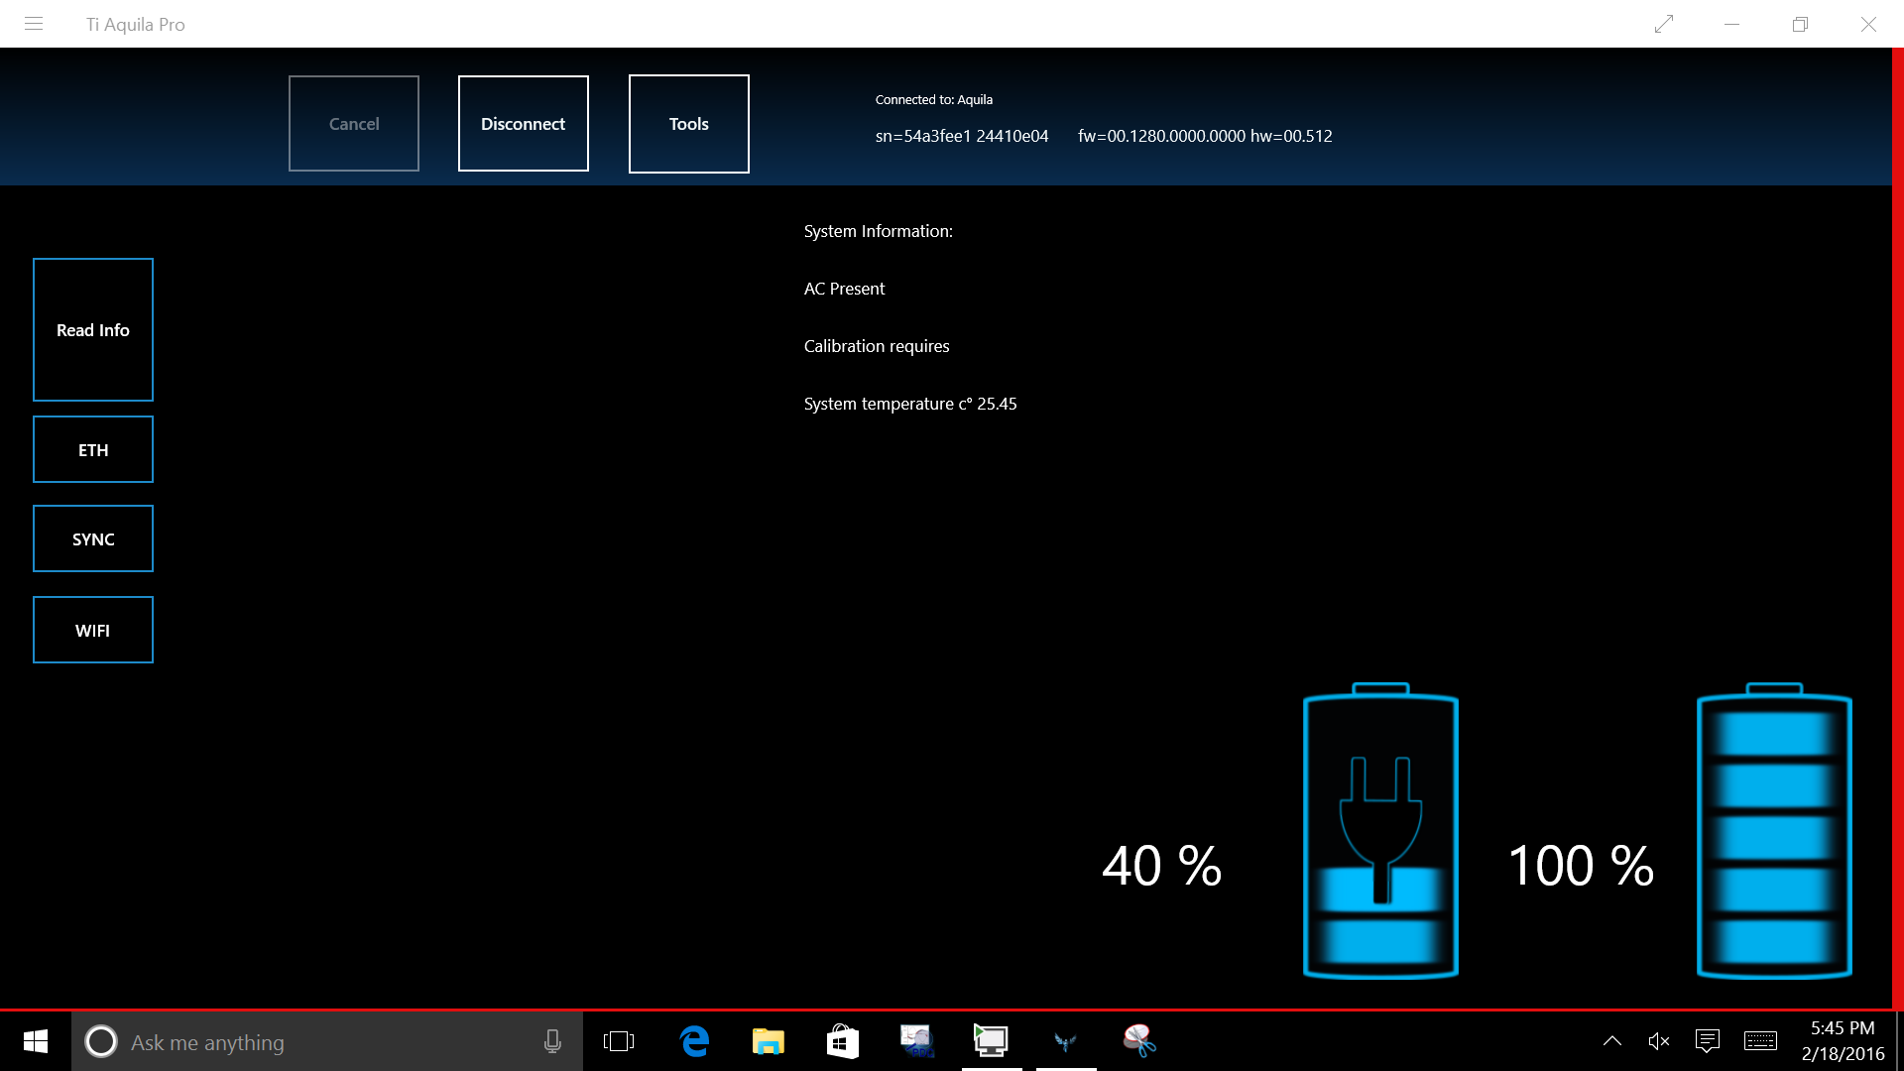Open the Aquila app taskbar icon

coord(1065,1041)
